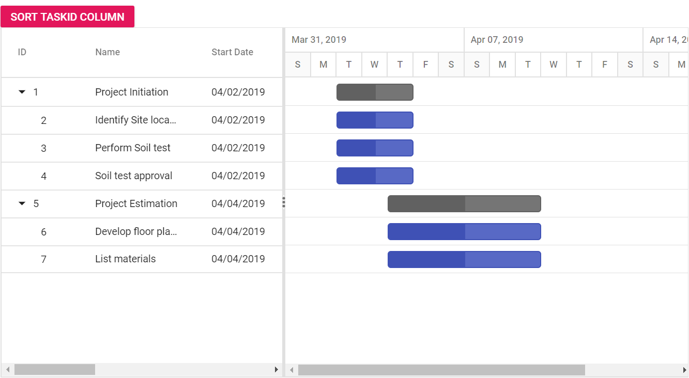Click the grid scrollbar right arrow
The height and width of the screenshot is (378, 689).
tap(277, 370)
